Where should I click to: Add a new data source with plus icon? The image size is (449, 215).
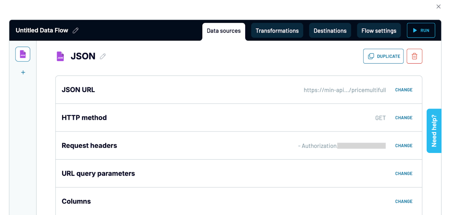[23, 72]
